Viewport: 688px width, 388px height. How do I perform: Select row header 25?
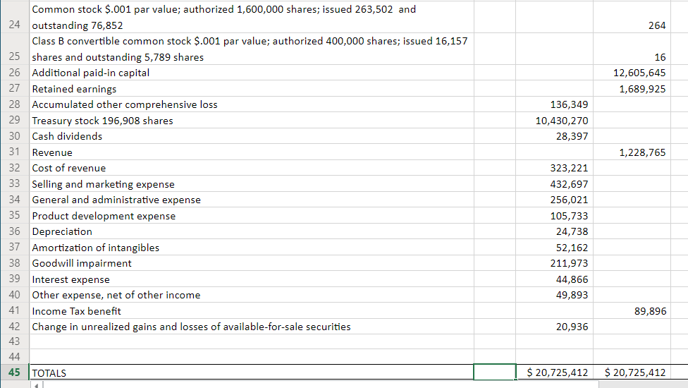(x=15, y=49)
